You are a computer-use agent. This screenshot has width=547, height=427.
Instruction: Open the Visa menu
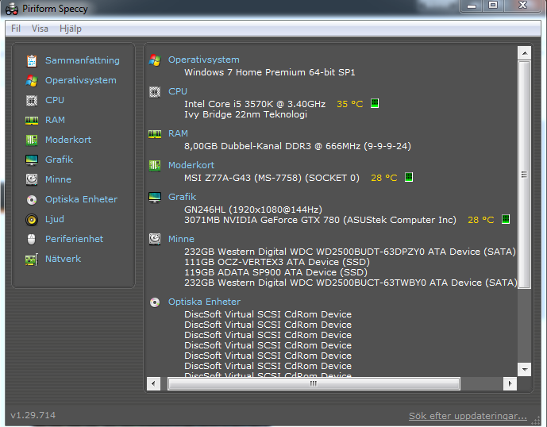[40, 29]
